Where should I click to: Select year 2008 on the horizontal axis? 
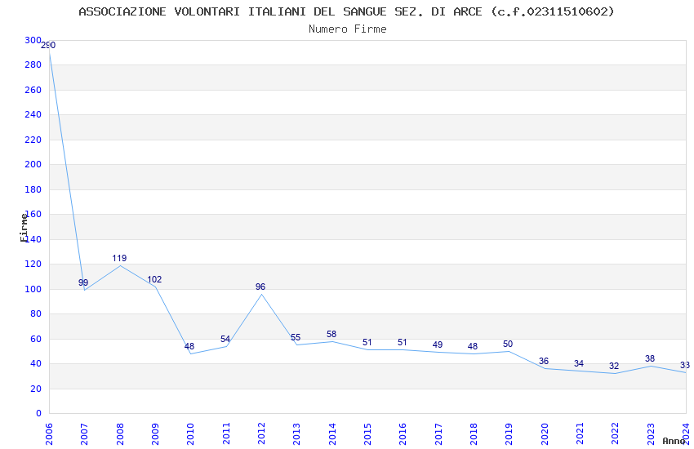(120, 432)
